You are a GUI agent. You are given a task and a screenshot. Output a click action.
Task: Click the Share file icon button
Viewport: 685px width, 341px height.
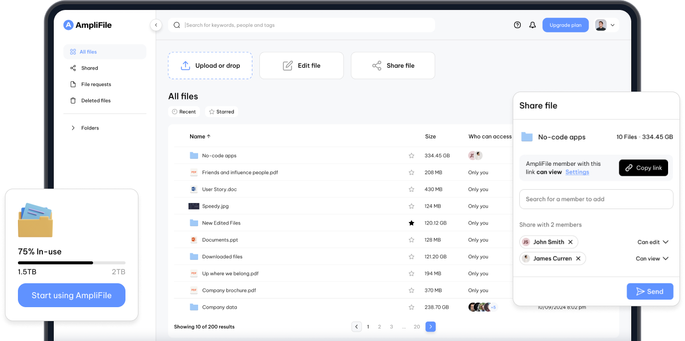393,66
